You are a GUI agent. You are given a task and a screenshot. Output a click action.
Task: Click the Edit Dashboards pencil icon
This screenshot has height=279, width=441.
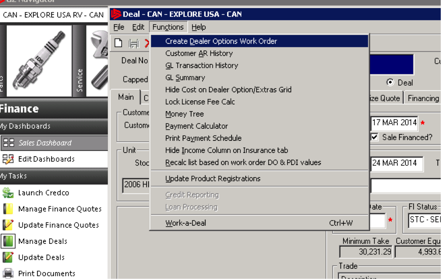tap(8, 159)
